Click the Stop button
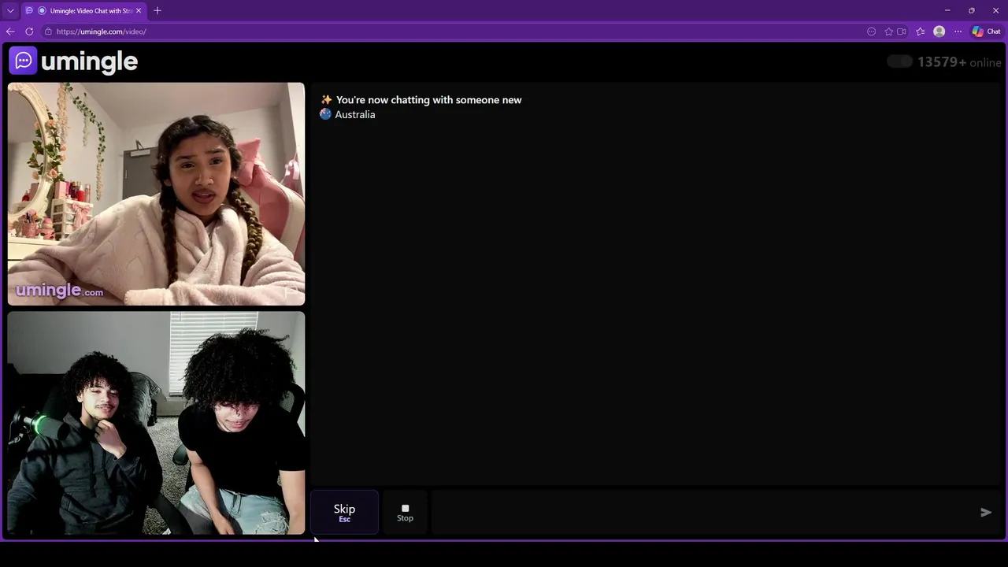Viewport: 1008px width, 567px height. [x=405, y=513]
